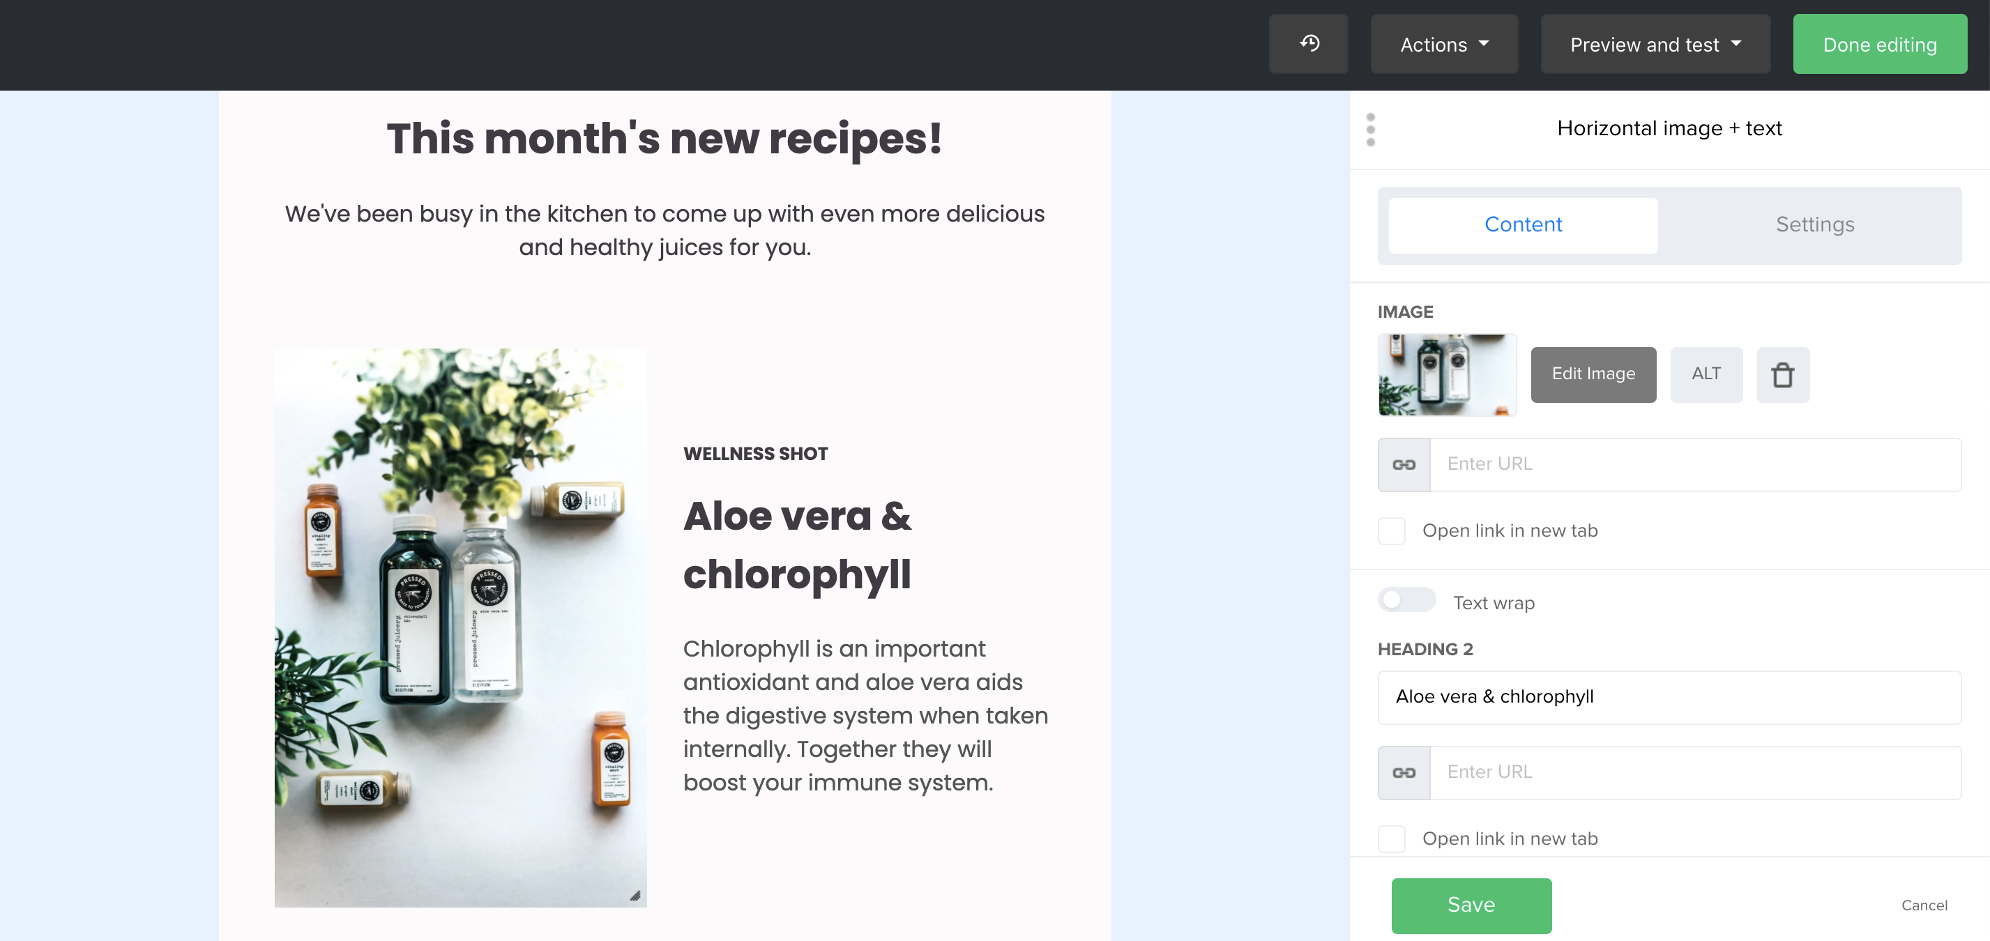
Task: Click the link icon beside image URL
Action: [1404, 465]
